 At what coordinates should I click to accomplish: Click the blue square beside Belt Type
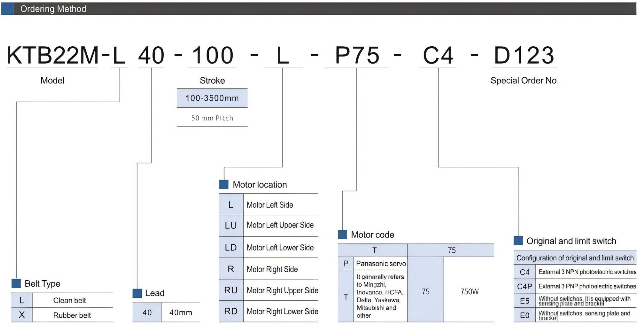pyautogui.click(x=16, y=283)
